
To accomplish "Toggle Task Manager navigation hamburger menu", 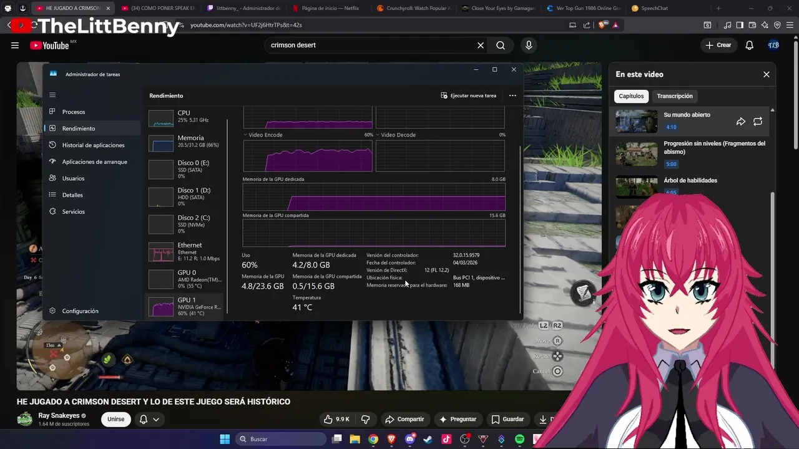I will tap(52, 95).
